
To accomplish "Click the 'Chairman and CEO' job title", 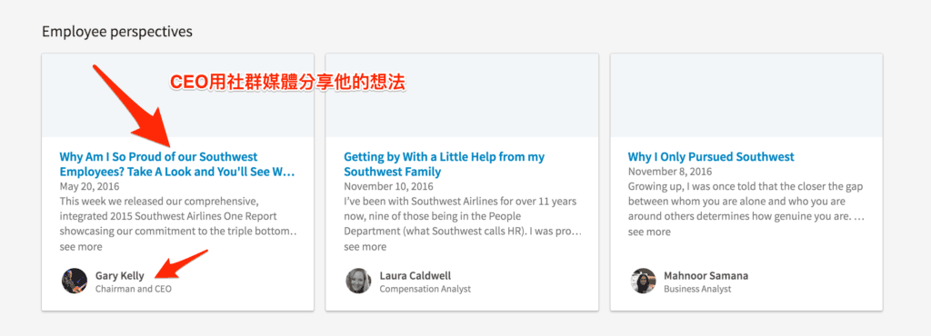I will click(134, 289).
